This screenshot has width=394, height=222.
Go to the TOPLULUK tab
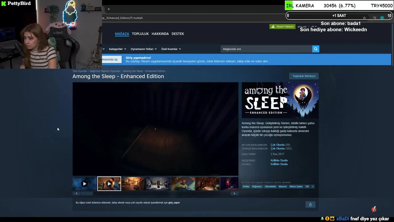tap(140, 34)
